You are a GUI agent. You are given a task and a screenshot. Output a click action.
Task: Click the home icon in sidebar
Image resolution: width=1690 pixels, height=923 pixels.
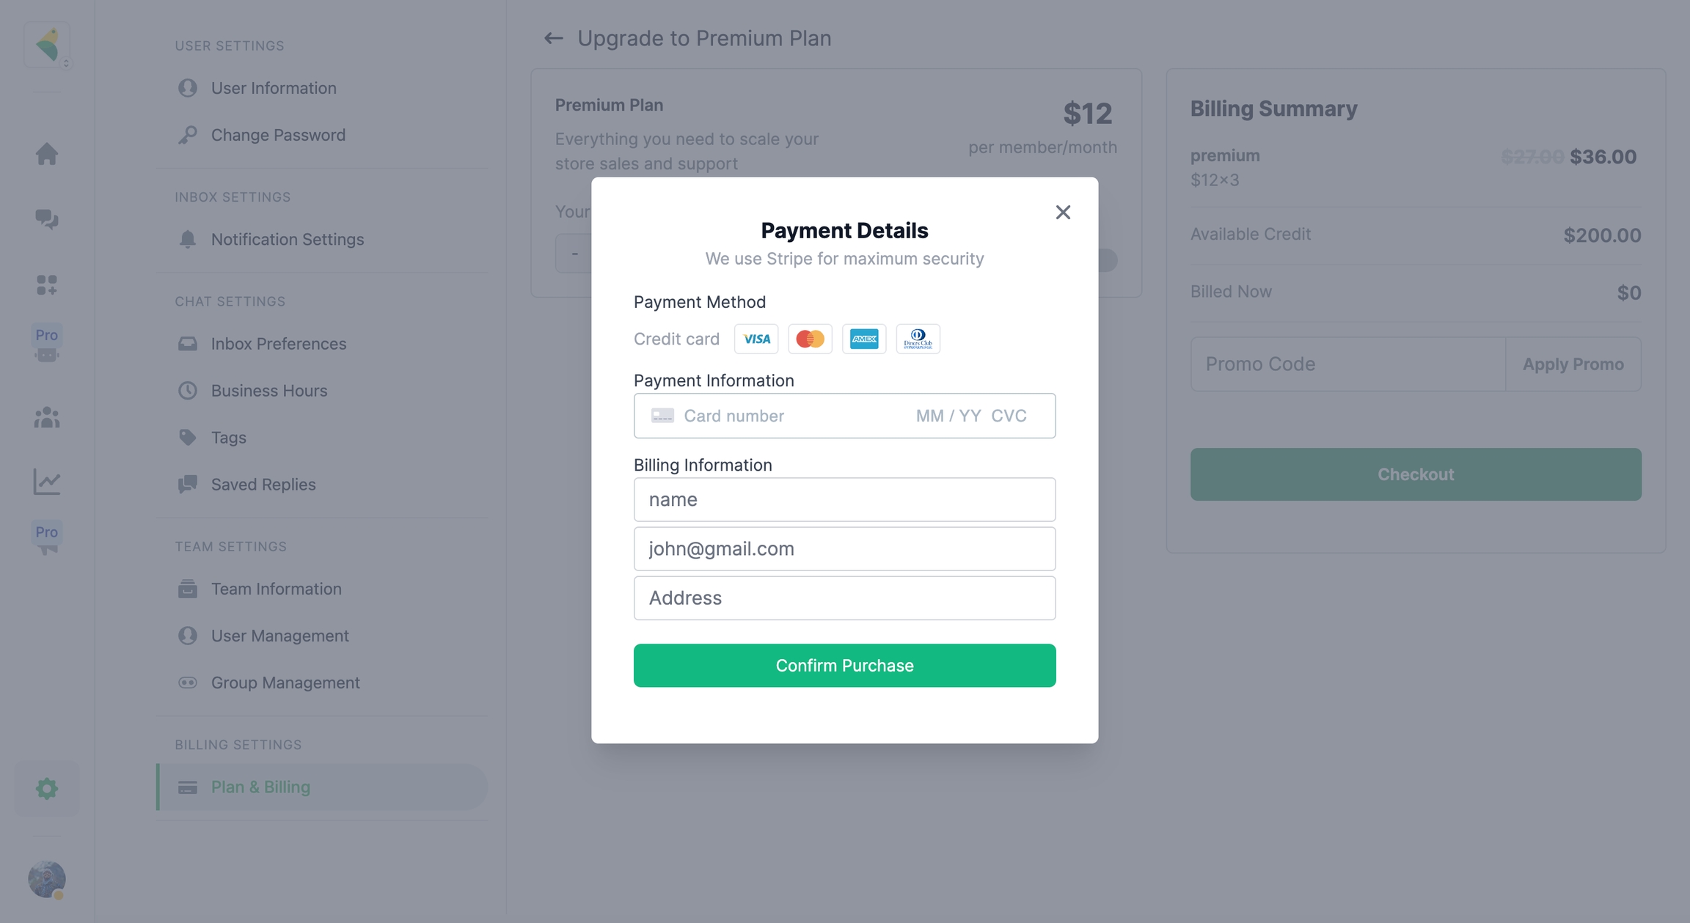pyautogui.click(x=47, y=154)
